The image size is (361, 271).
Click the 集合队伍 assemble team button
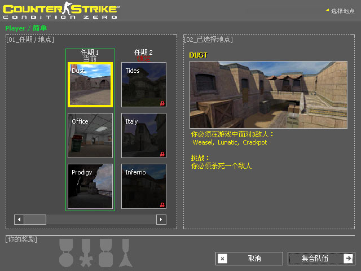coord(322,259)
